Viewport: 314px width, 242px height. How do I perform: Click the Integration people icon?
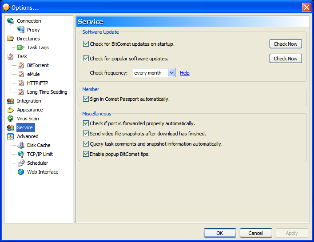tap(10, 101)
